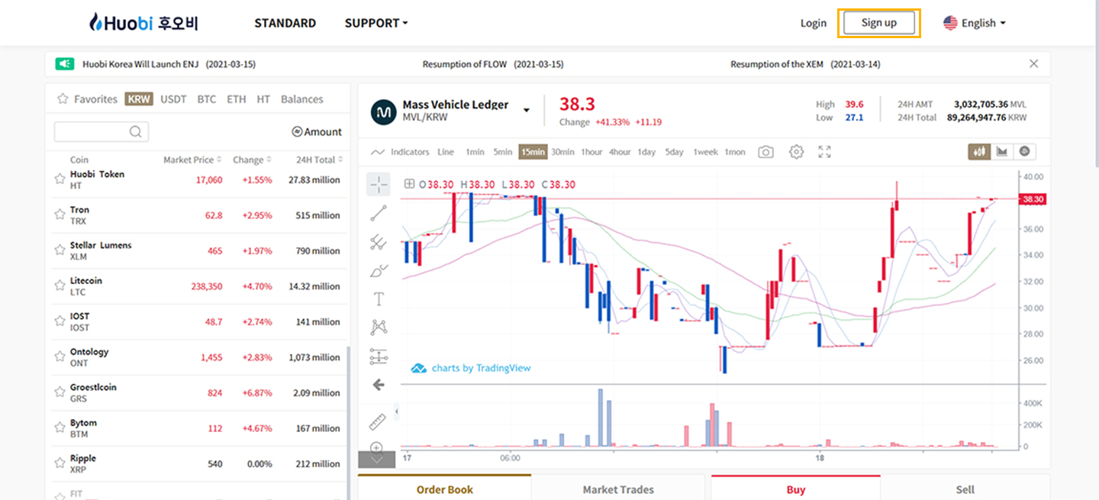Open the English language dropdown
The image size is (1099, 500).
pos(975,23)
